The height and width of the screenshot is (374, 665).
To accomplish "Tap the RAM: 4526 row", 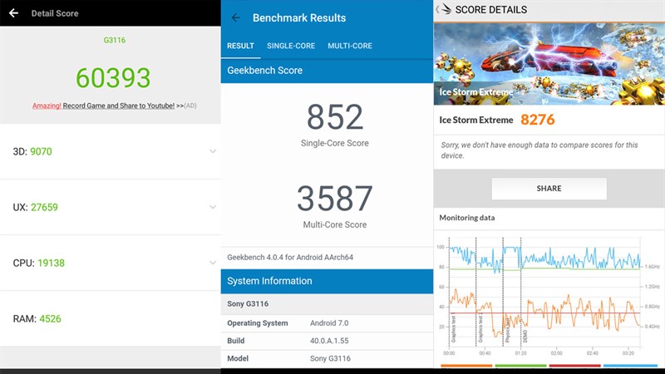I will pos(111,318).
